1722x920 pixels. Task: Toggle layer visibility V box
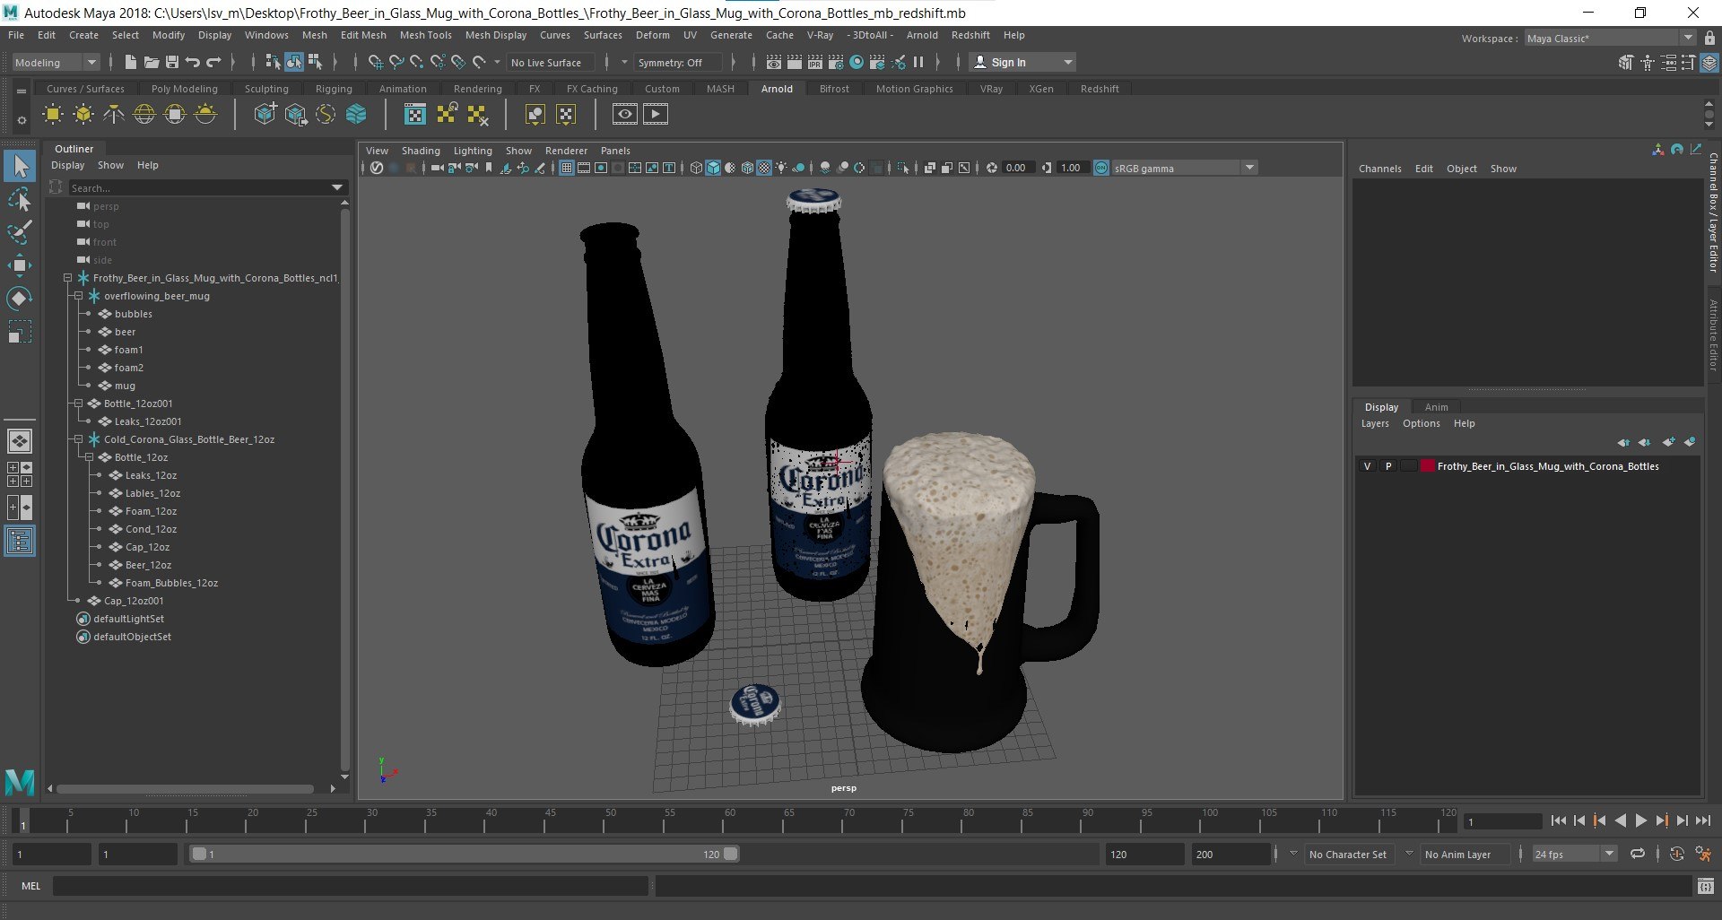click(1367, 466)
